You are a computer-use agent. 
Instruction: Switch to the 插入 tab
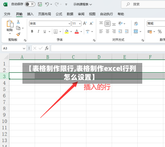pos(30,14)
